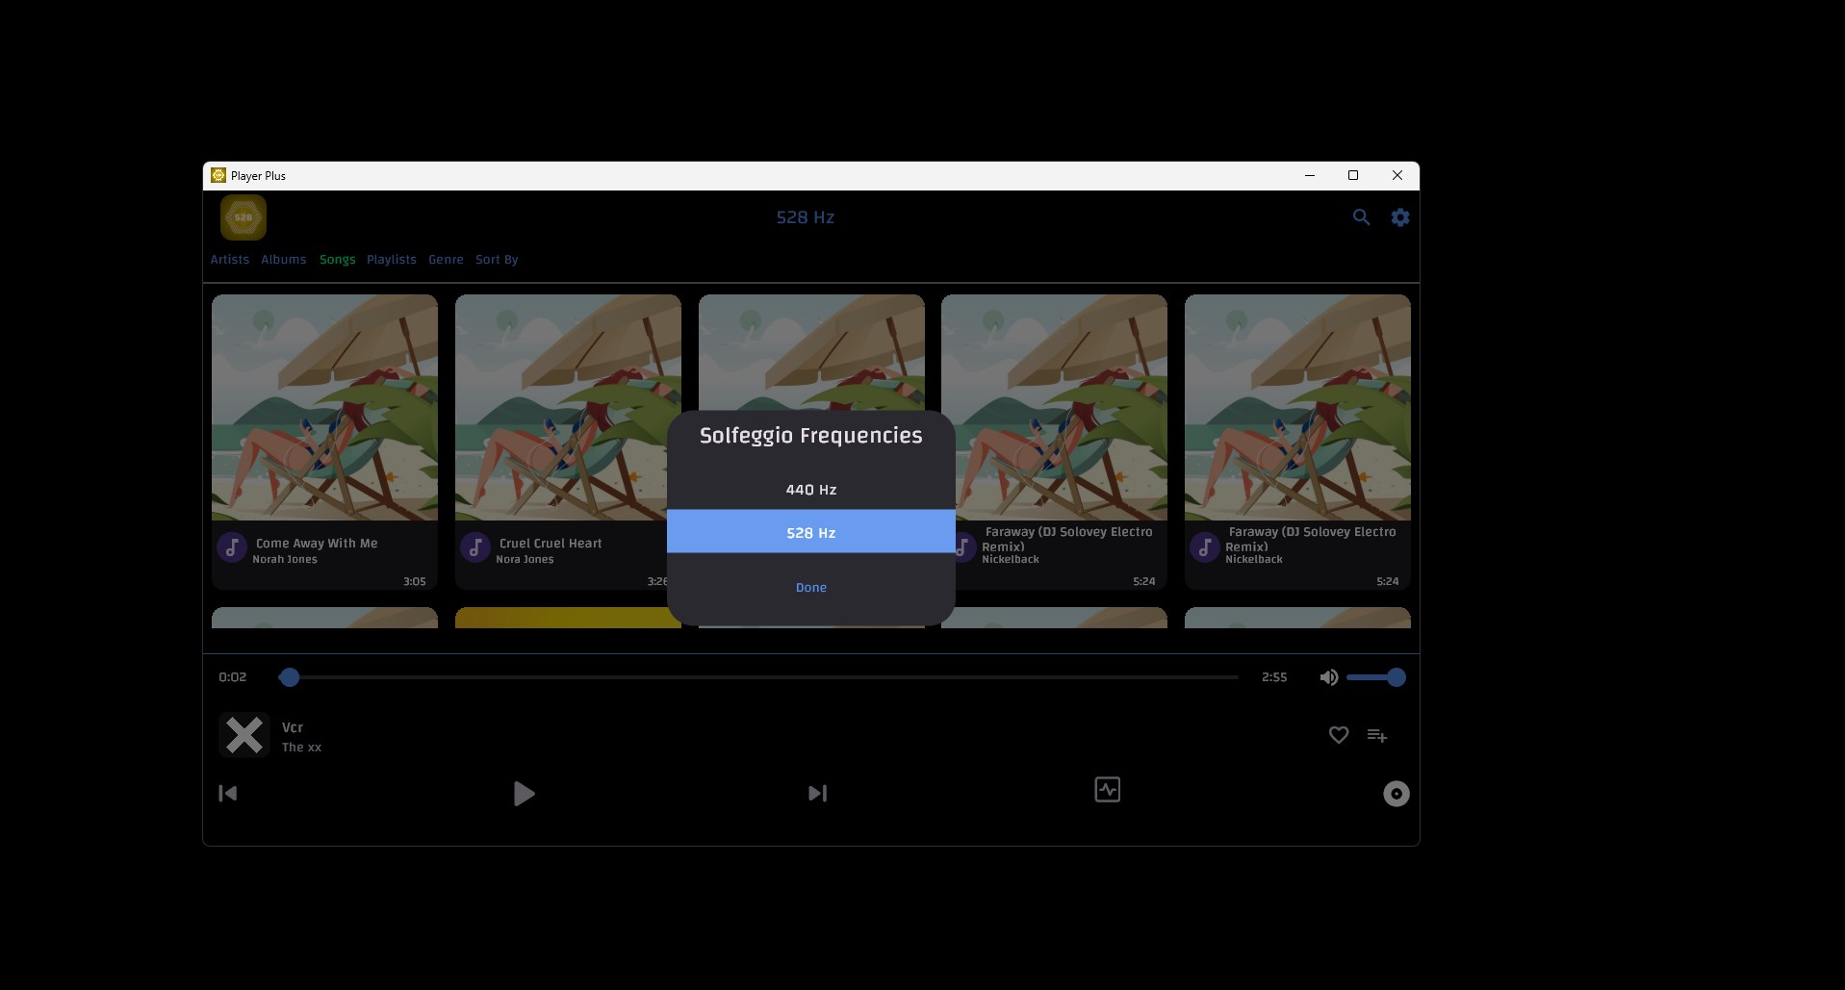Click the disc icon at bottom right
1845x990 pixels.
[1397, 794]
